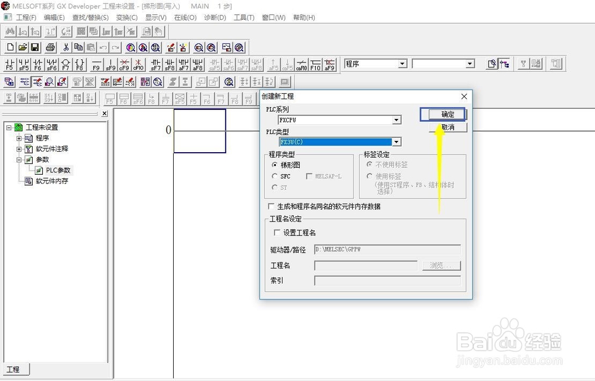The height and width of the screenshot is (381, 595).
Task: Click the 驱动器/路径 path field
Action: point(387,250)
